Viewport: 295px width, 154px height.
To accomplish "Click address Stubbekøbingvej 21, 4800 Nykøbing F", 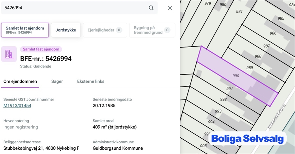I will [x=41, y=148].
